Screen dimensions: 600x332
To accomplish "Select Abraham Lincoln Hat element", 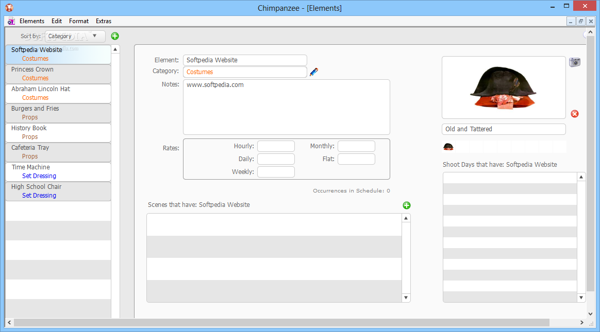I will (58, 93).
